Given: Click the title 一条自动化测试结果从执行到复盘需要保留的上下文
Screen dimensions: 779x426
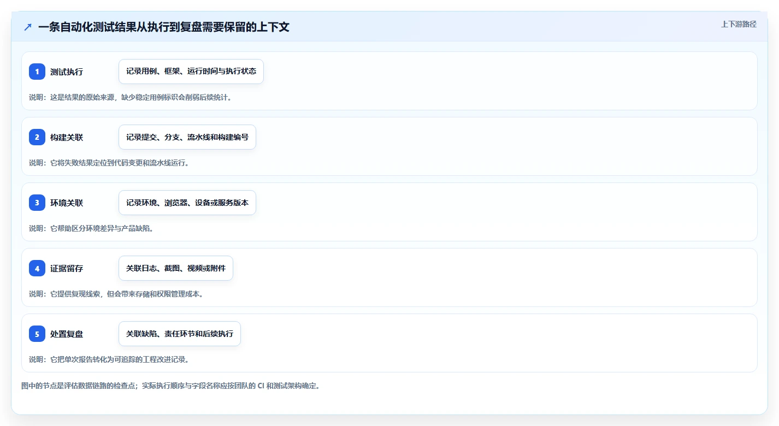Looking at the screenshot, I should click(164, 27).
